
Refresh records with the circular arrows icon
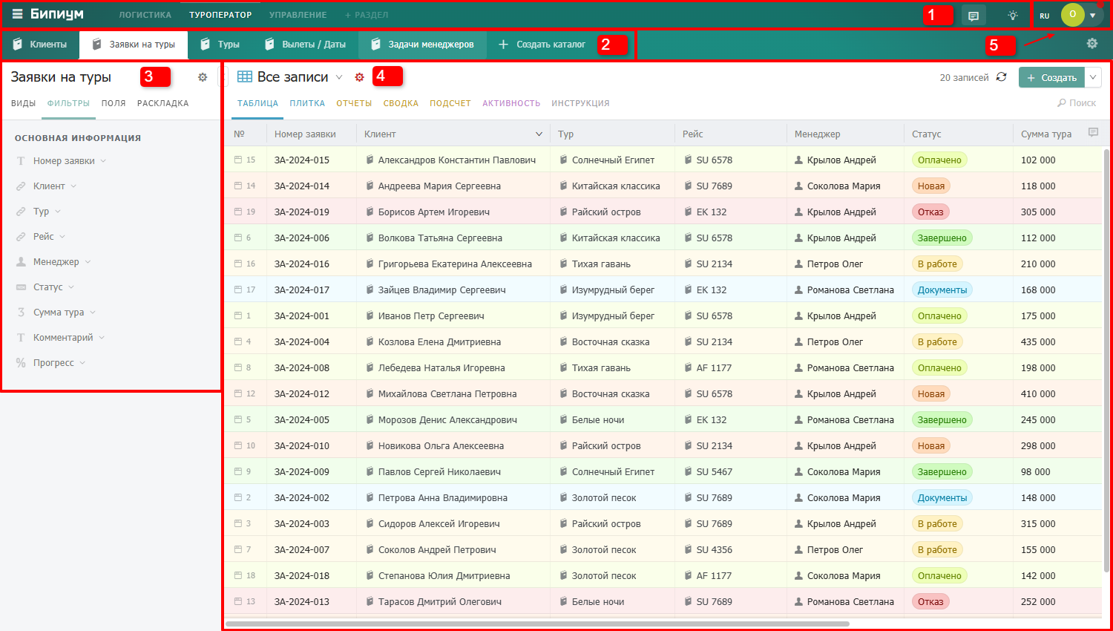pyautogui.click(x=1002, y=77)
